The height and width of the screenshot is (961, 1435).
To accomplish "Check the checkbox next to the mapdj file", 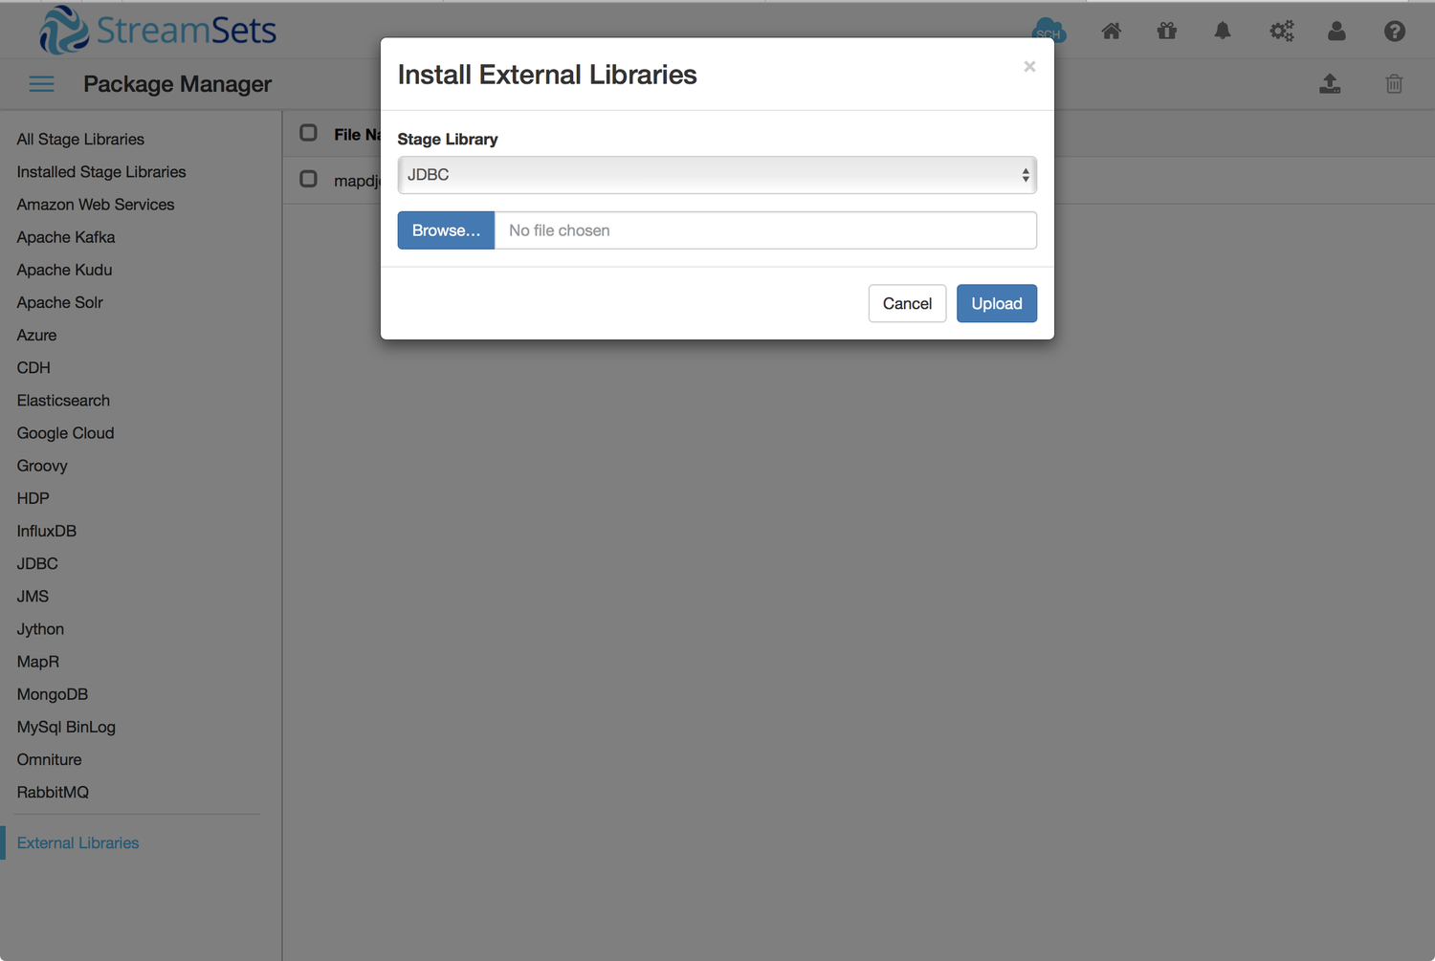I will (308, 180).
